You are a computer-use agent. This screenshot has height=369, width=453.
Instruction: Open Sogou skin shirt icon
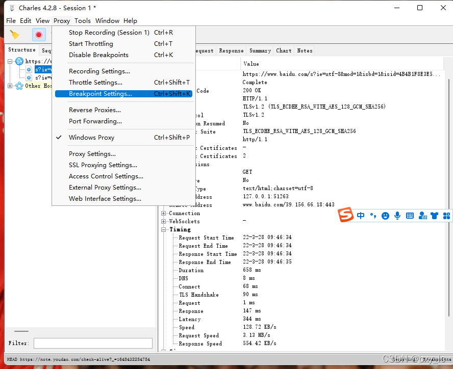[434, 216]
